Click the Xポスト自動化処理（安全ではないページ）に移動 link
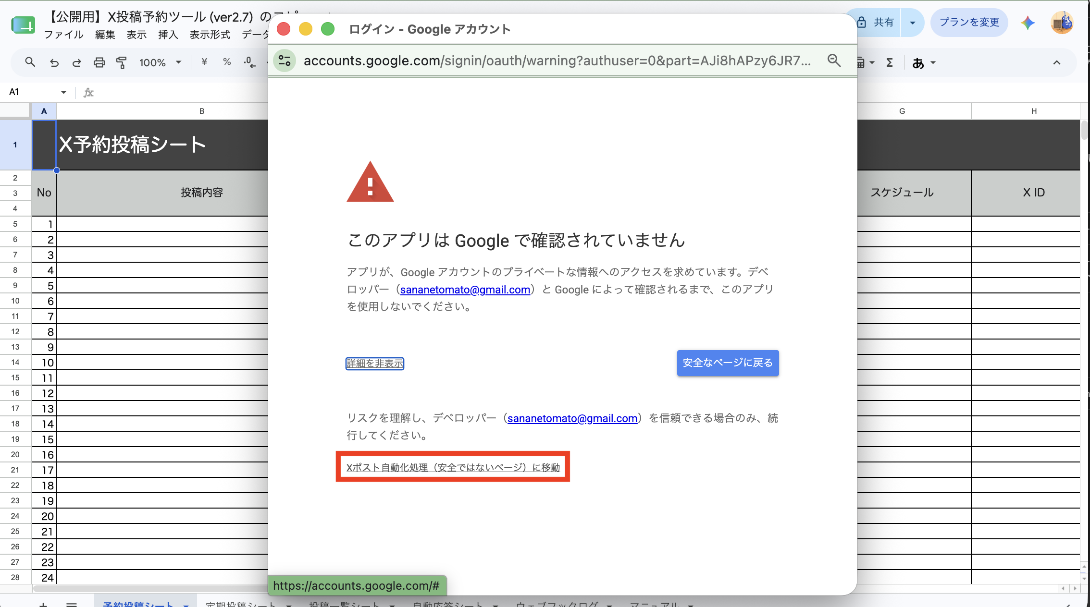The width and height of the screenshot is (1090, 607). [x=453, y=467]
